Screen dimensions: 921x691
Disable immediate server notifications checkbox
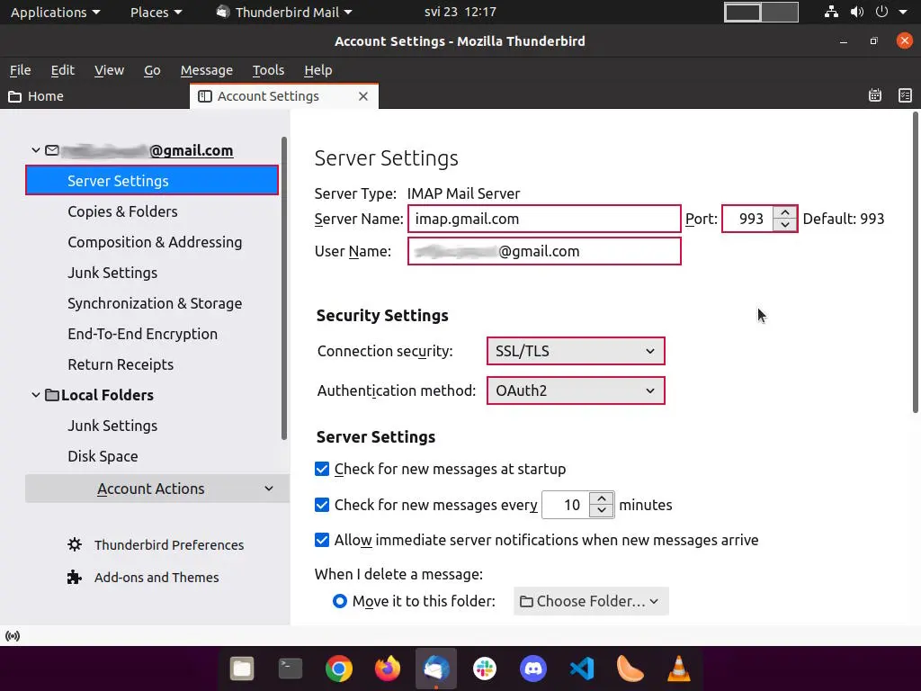pyautogui.click(x=322, y=540)
